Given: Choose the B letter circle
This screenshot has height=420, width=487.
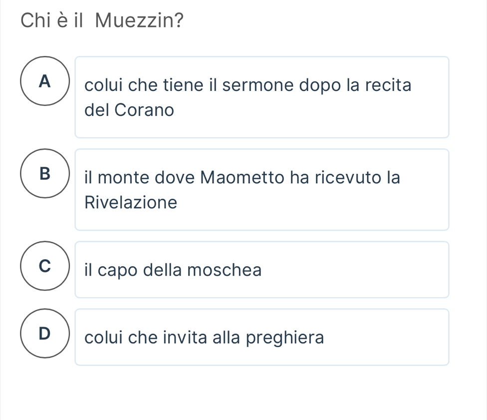Looking at the screenshot, I should (x=45, y=173).
